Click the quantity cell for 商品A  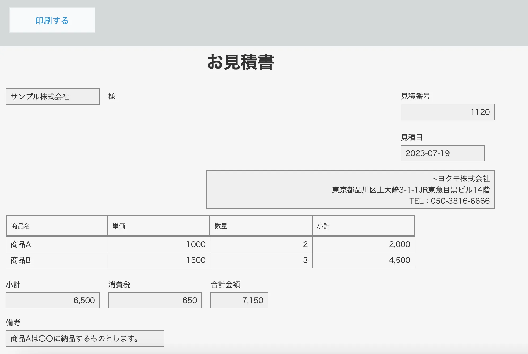[x=261, y=244]
